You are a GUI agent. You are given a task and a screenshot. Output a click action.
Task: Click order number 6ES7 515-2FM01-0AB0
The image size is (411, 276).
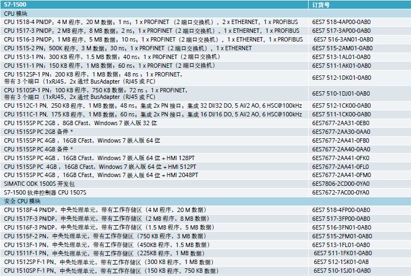coord(342,236)
